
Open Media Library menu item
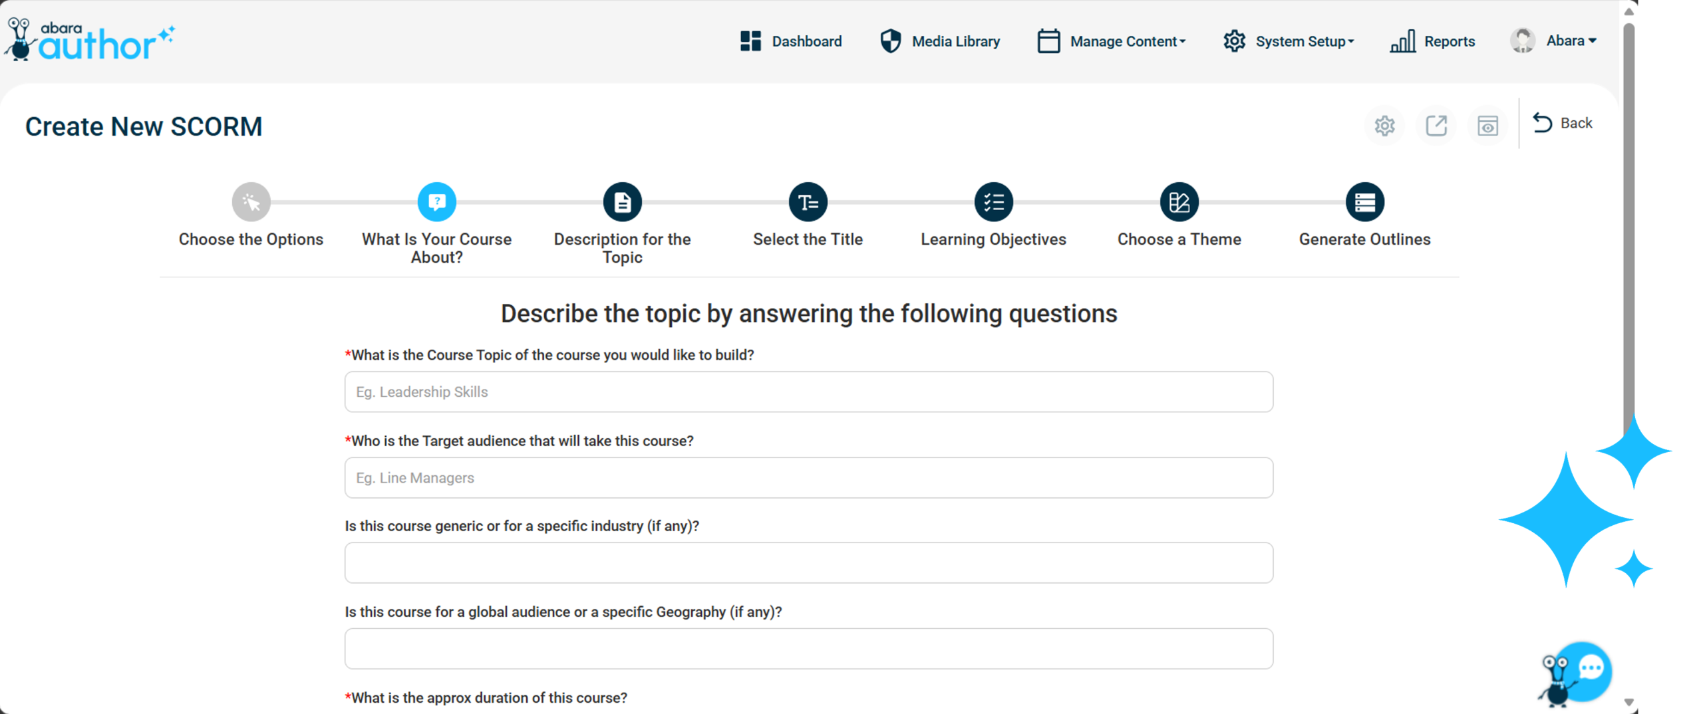coord(955,41)
